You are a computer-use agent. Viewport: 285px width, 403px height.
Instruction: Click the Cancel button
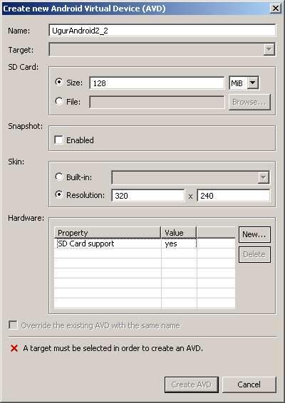[x=249, y=384]
